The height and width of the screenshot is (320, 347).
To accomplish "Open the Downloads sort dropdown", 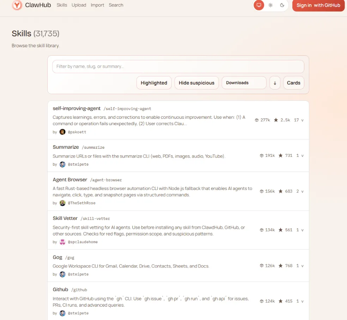I will [x=244, y=83].
